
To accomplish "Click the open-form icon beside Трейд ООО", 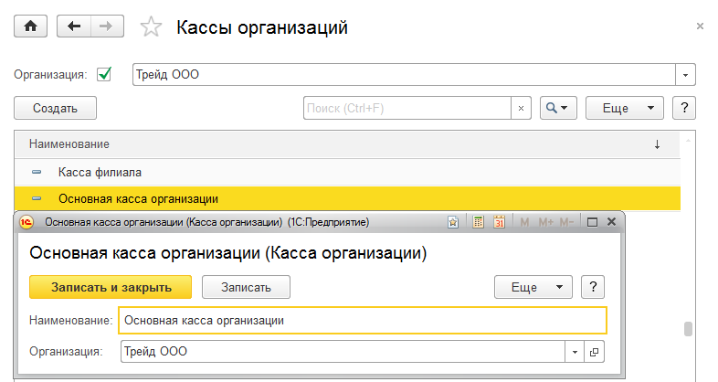I will [x=594, y=351].
